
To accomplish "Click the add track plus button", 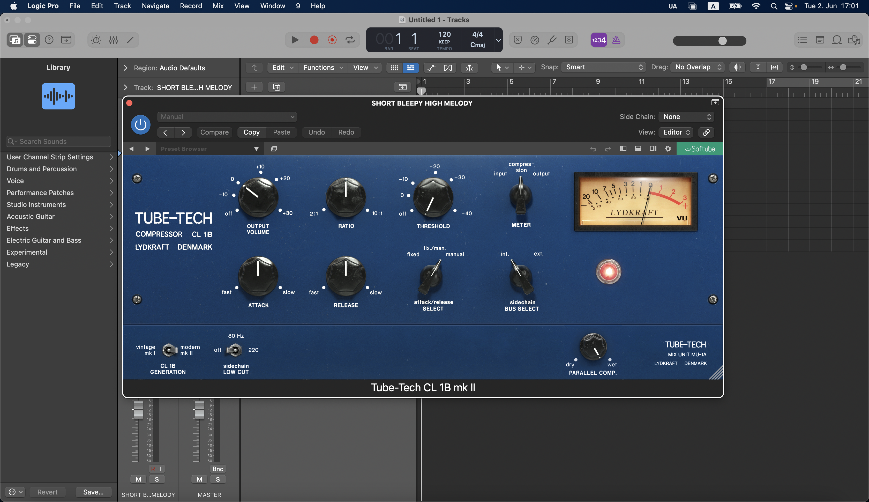I will (x=254, y=87).
